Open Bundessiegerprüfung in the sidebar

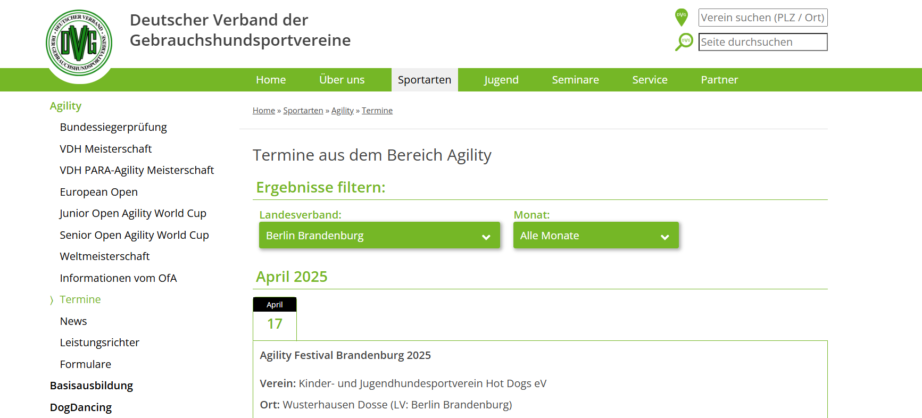[x=113, y=127]
